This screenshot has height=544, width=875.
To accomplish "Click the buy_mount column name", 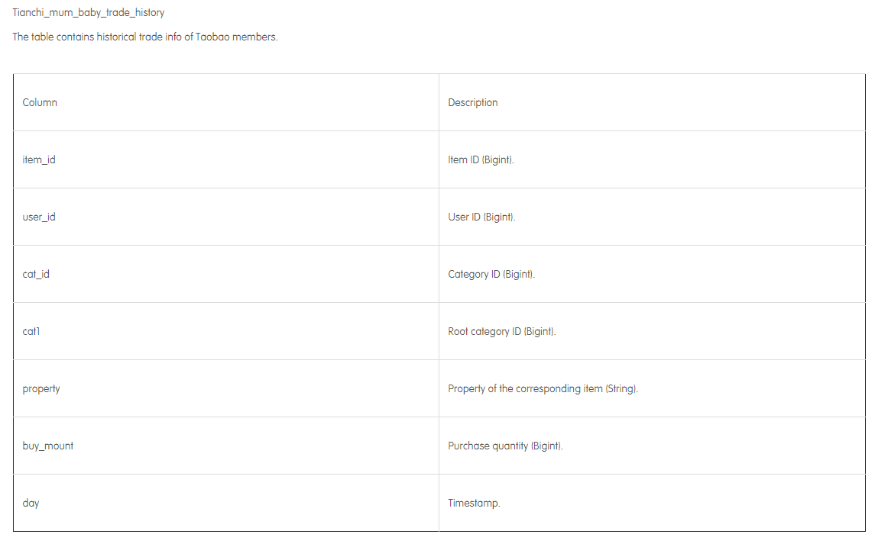I will coord(48,446).
